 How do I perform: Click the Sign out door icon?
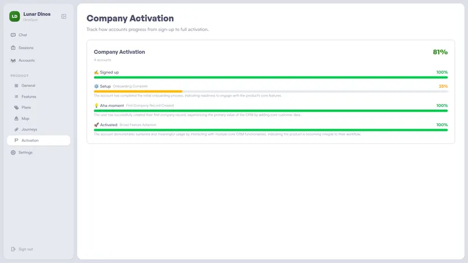(13, 249)
